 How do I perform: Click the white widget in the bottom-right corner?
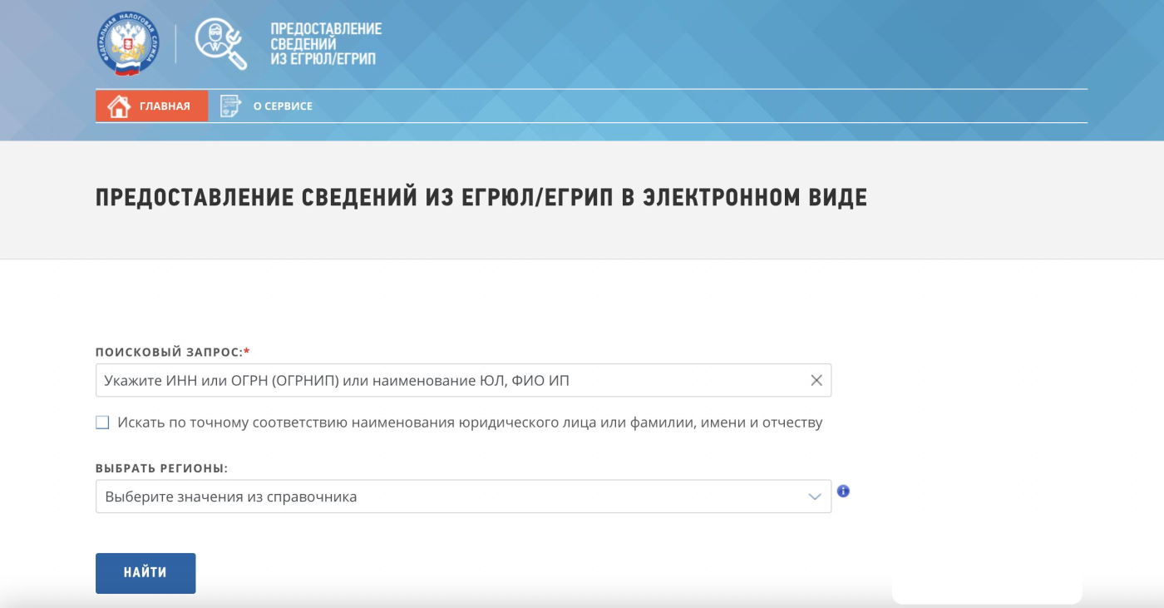(x=989, y=591)
